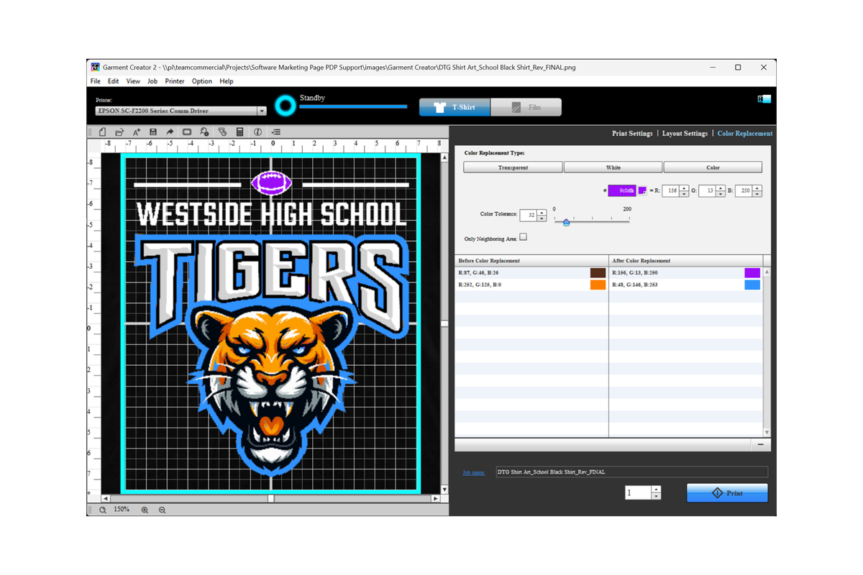
Task: Click the Color Tolerance number field
Action: [x=529, y=215]
